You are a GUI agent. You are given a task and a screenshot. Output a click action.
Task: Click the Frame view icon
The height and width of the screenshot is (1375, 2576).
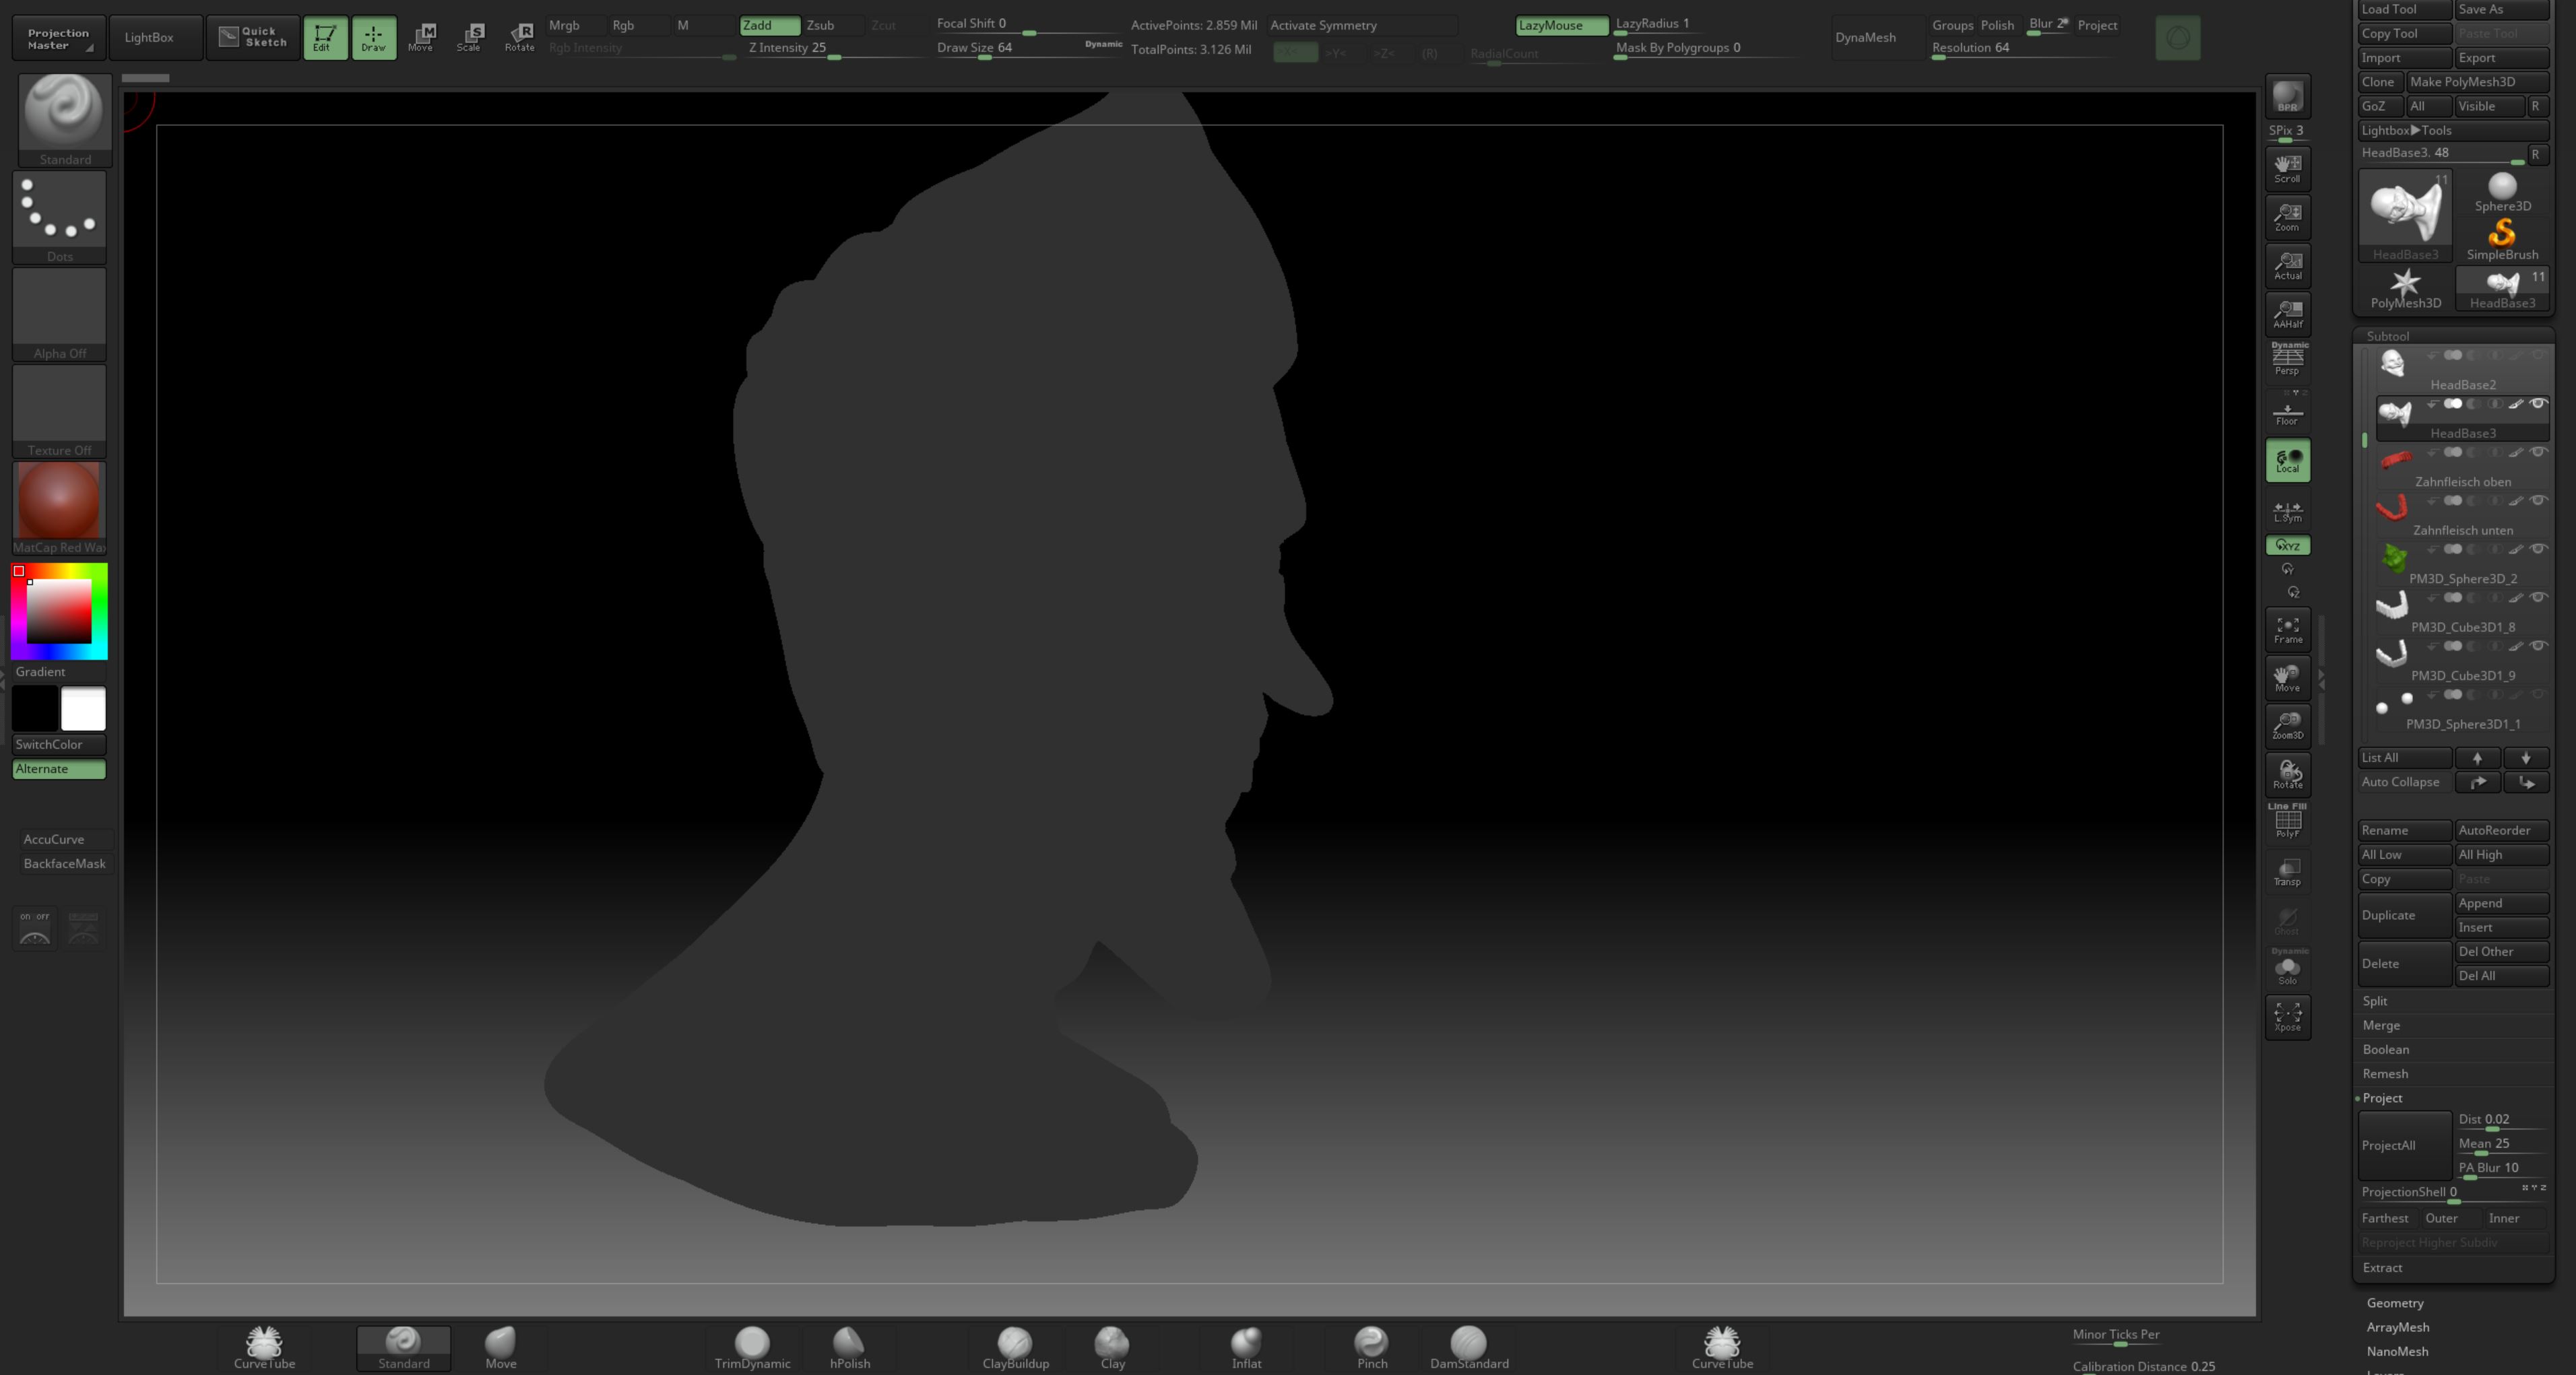coord(2287,630)
